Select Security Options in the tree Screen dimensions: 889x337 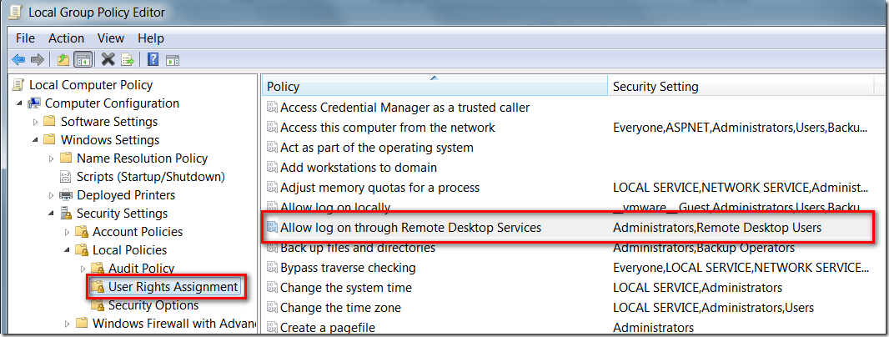[x=153, y=305]
